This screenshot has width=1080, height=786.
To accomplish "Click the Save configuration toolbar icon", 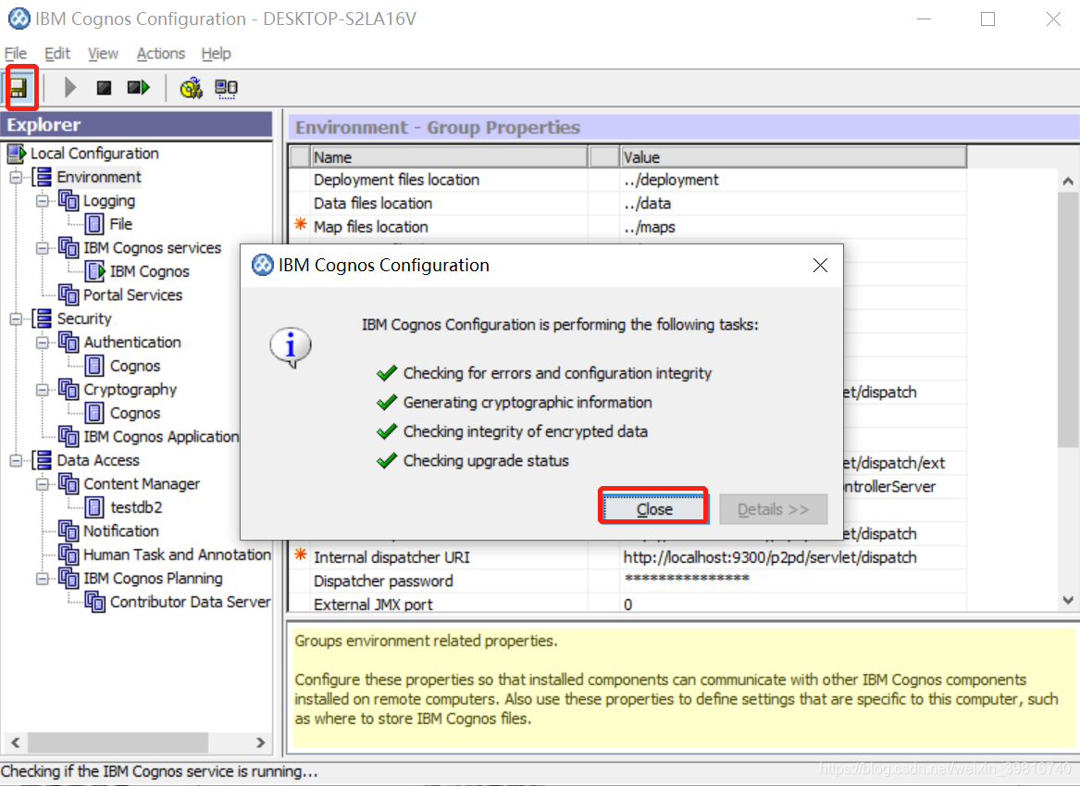I will point(19,87).
